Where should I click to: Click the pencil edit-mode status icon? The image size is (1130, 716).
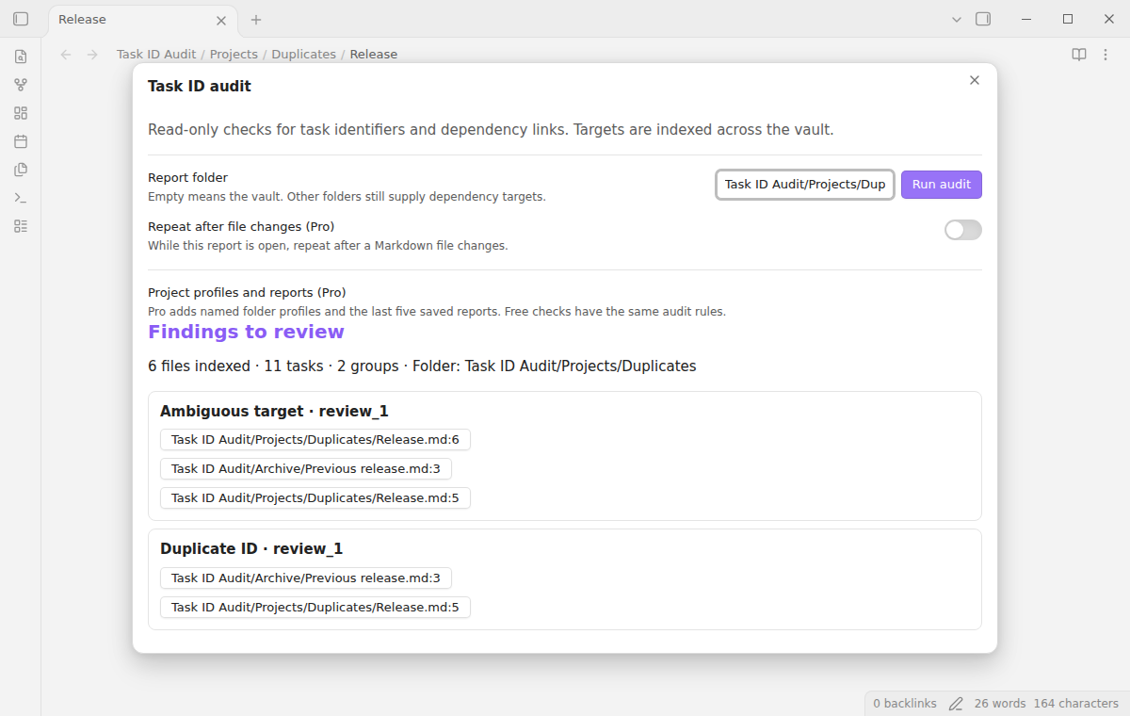click(956, 704)
